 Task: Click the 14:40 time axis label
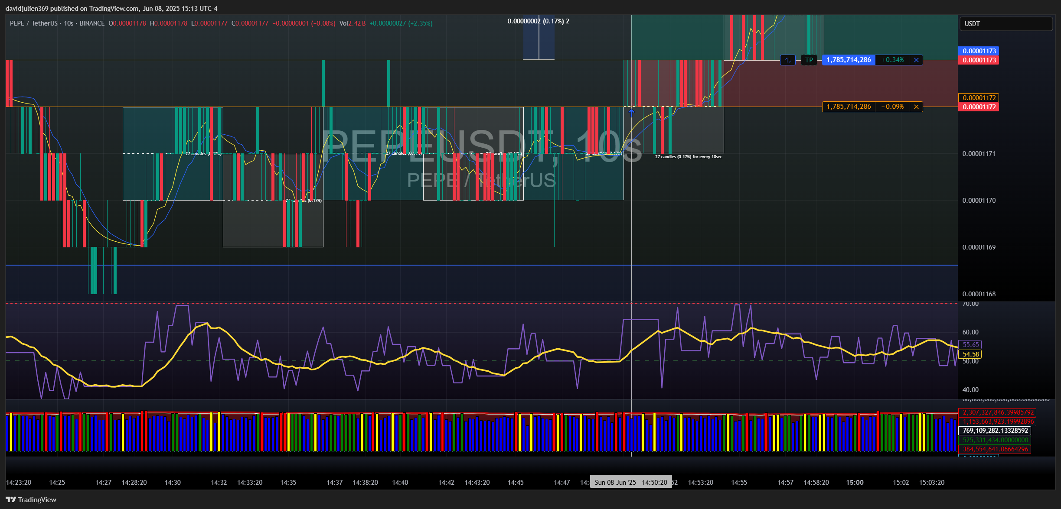(400, 483)
